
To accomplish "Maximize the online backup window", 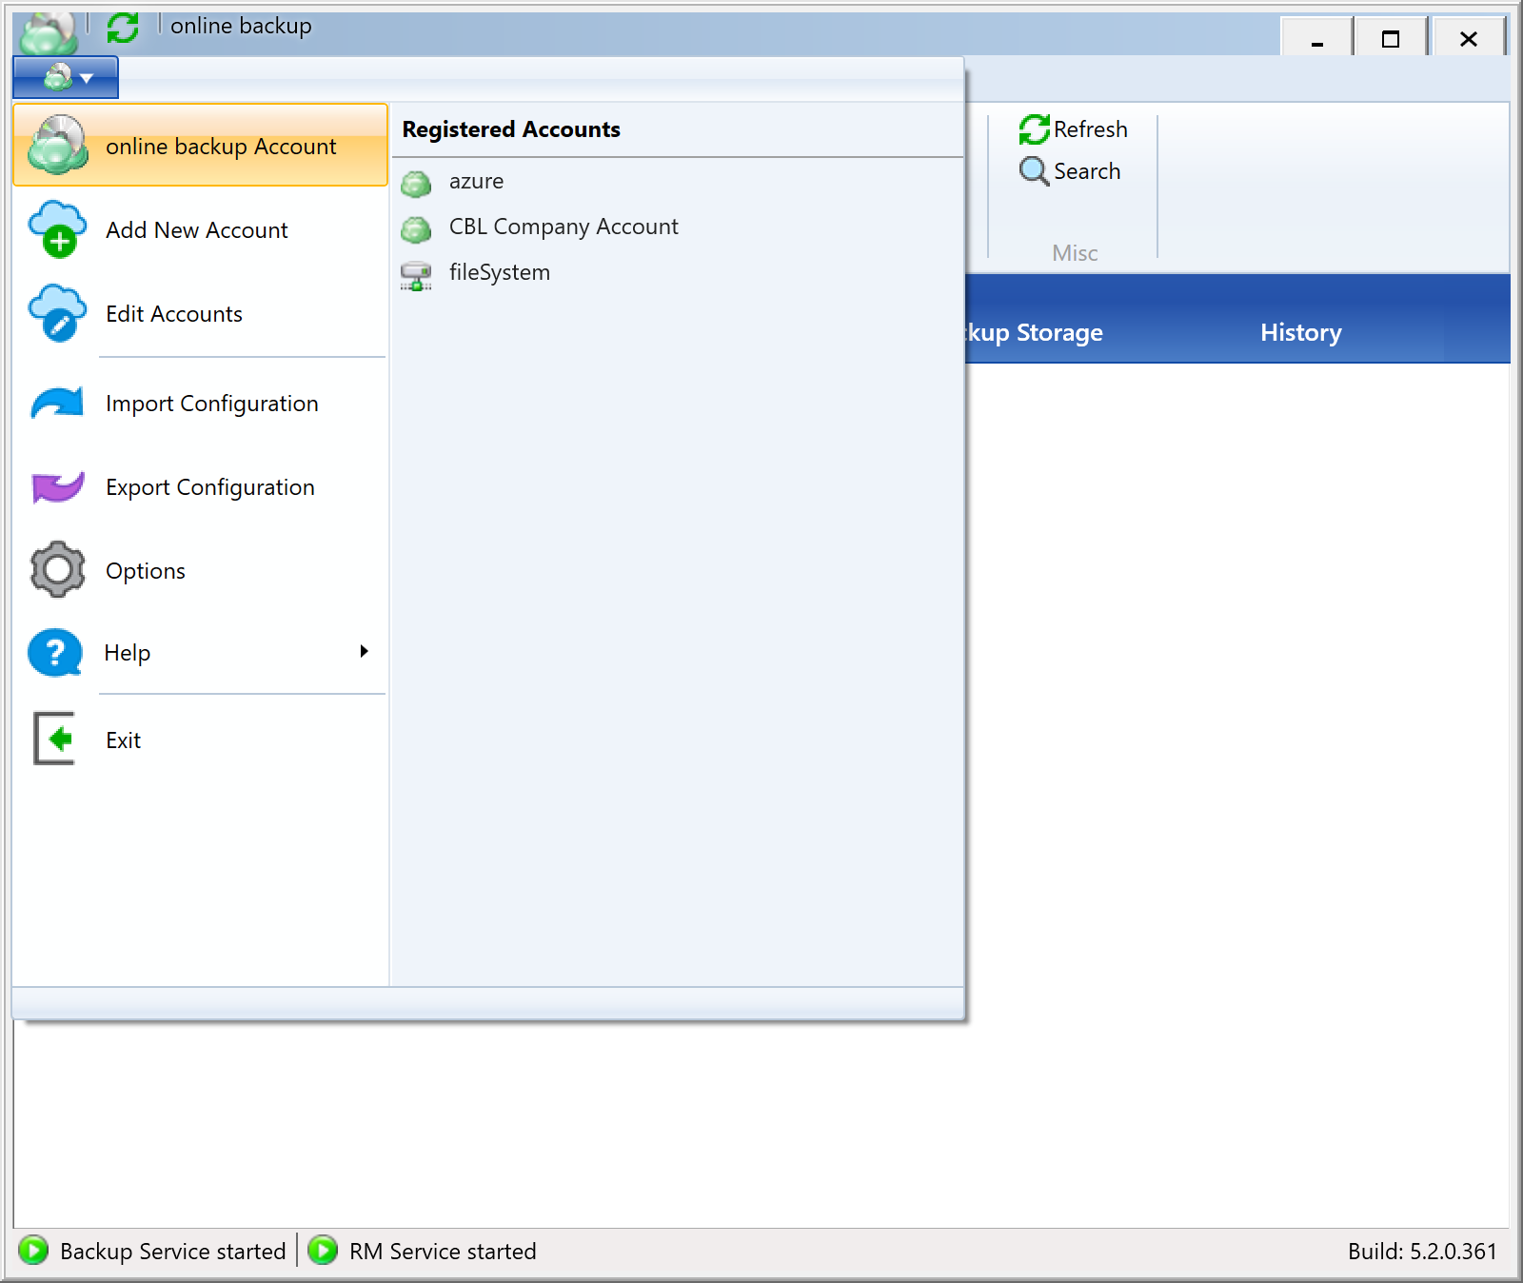I will pos(1390,38).
